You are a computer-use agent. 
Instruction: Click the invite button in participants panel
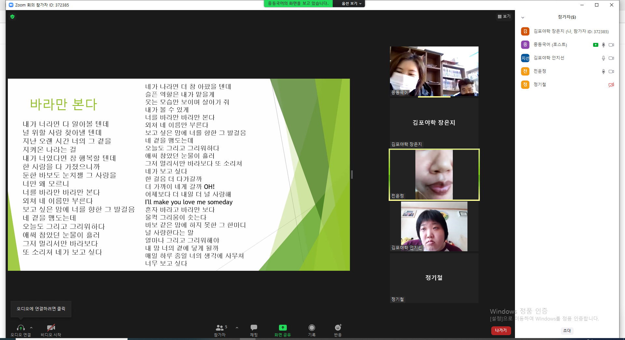[567, 331]
